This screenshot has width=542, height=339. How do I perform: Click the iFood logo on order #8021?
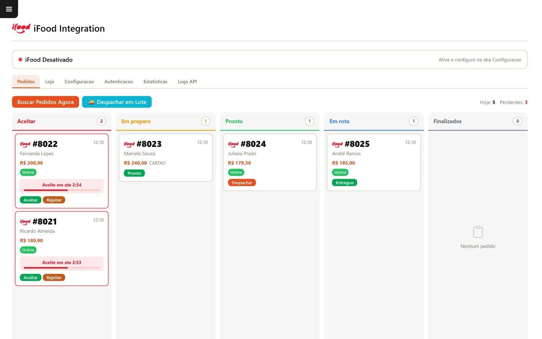tap(25, 222)
